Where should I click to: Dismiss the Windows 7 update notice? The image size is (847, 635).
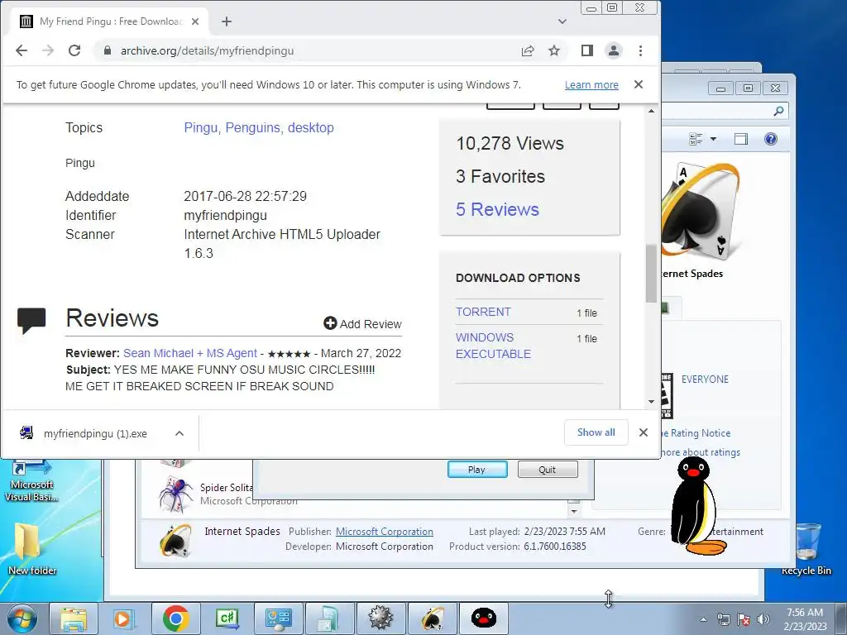pos(639,84)
